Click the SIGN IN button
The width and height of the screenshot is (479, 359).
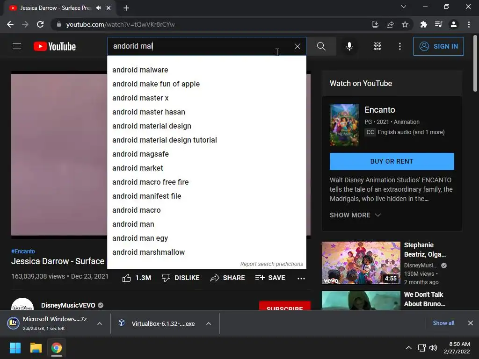click(438, 46)
